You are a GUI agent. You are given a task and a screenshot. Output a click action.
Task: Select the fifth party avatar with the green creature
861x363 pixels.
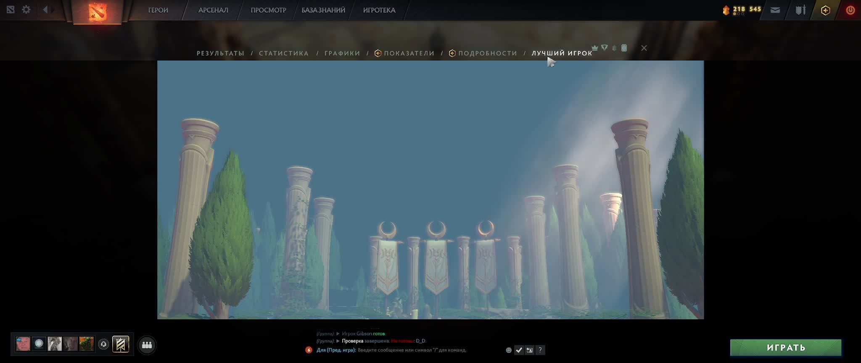(x=87, y=344)
